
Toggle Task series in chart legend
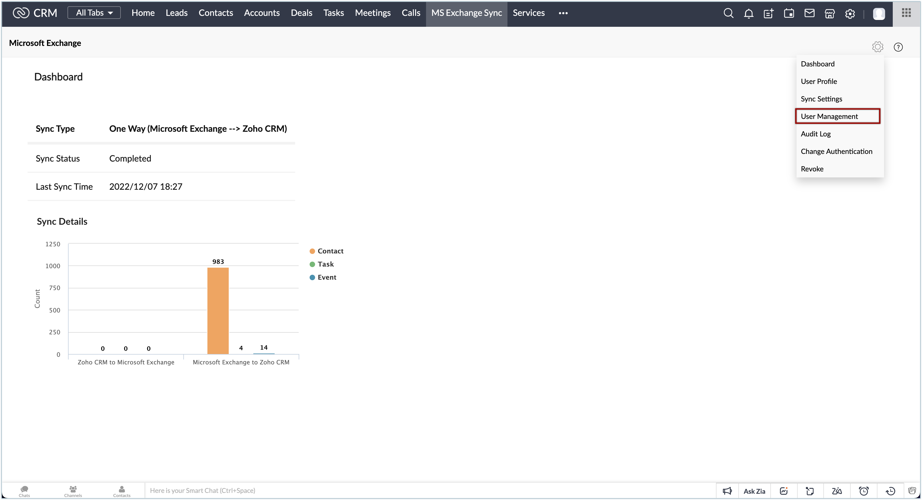pos(321,264)
